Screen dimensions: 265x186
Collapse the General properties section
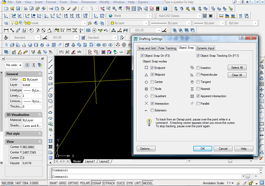click(40, 74)
